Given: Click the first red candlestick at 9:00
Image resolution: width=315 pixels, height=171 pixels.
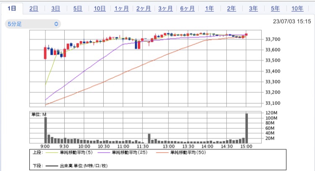Looking at the screenshot, I should (x=45, y=53).
